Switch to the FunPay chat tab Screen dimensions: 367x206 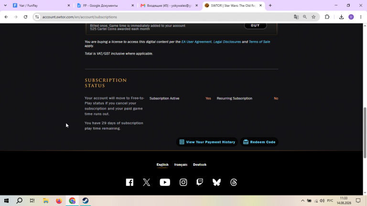pos(42,5)
